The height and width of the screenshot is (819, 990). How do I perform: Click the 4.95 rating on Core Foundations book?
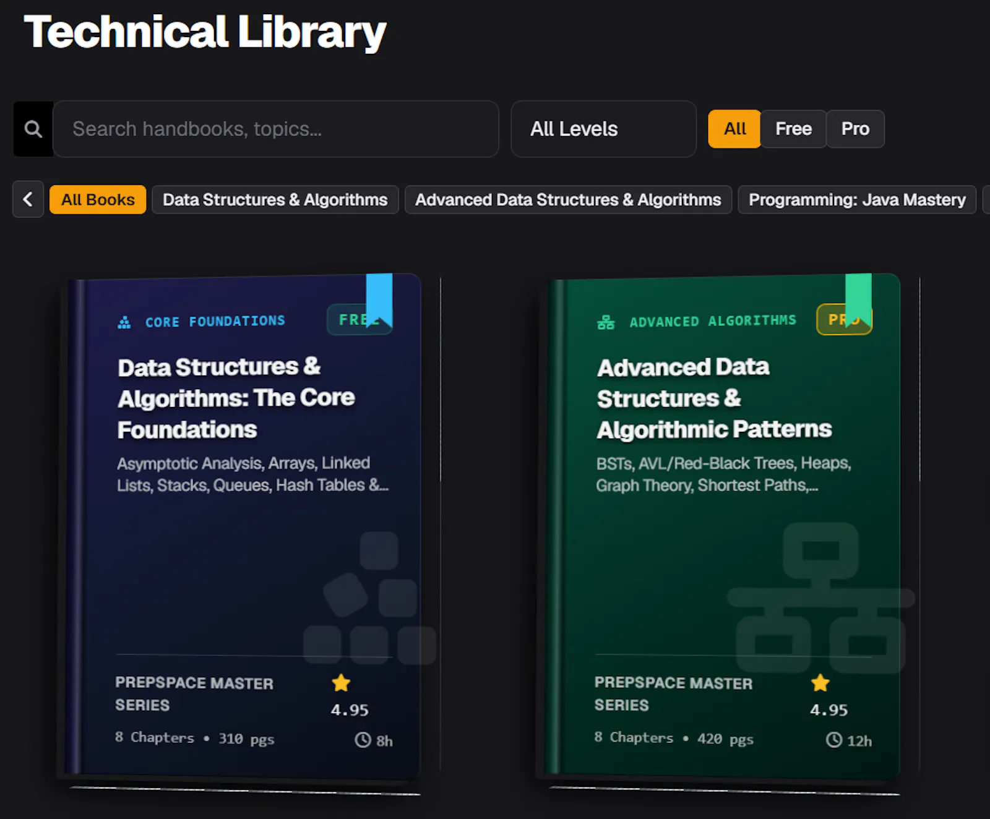[350, 710]
